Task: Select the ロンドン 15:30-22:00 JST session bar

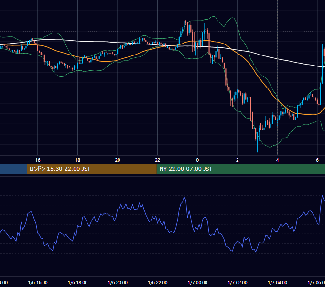Action: (92, 169)
